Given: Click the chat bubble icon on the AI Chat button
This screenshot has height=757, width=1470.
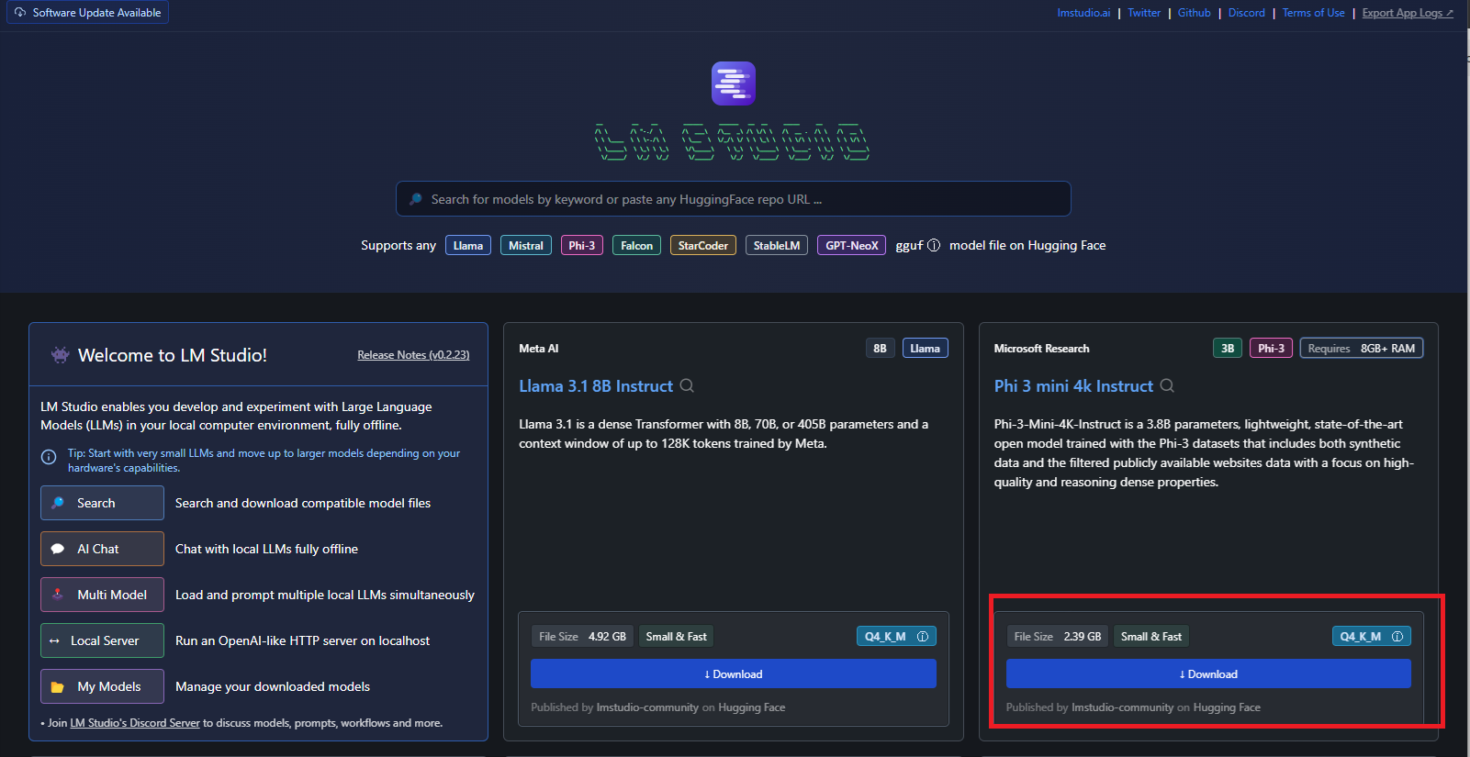Looking at the screenshot, I should 58,549.
